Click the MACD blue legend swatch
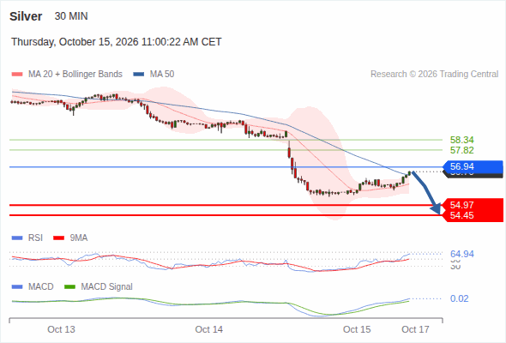The image size is (506, 343). pos(17,287)
